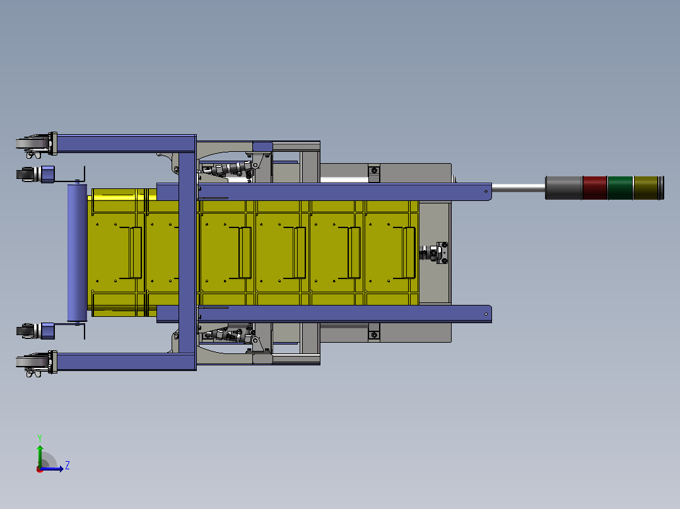680x509 pixels.
Task: Pick the silver pole of the signal tower
Action: [x=519, y=188]
